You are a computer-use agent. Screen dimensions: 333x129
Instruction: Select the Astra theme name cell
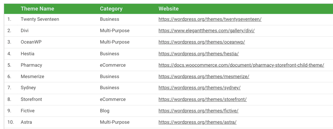[26, 122]
